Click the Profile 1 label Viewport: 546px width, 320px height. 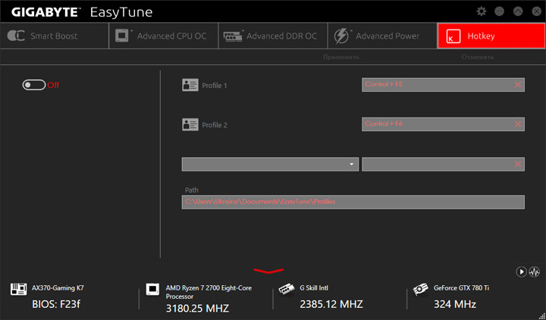(x=215, y=86)
